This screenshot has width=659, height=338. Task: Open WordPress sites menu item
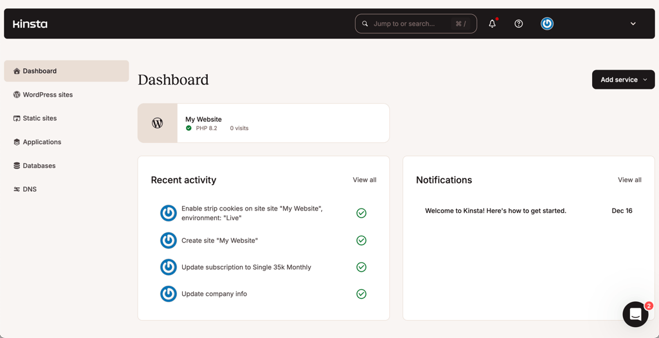pos(66,95)
